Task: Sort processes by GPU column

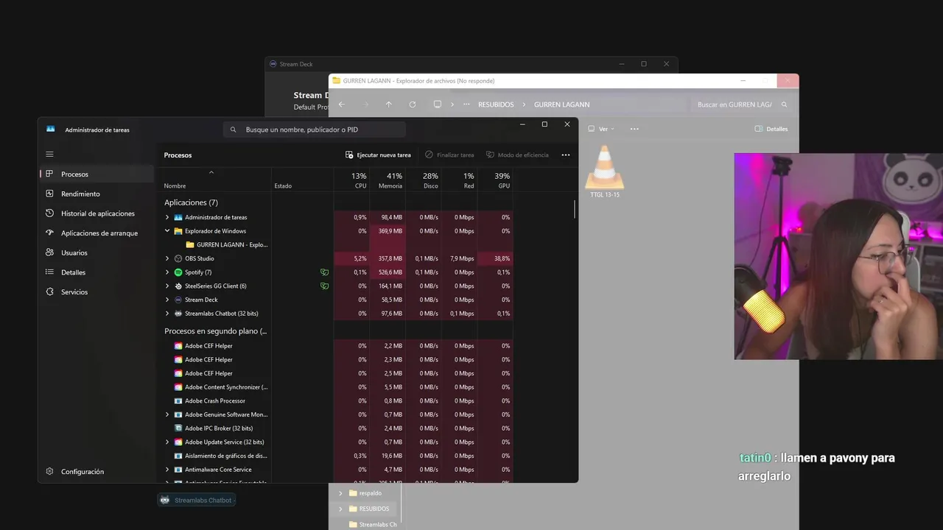Action: click(495, 180)
